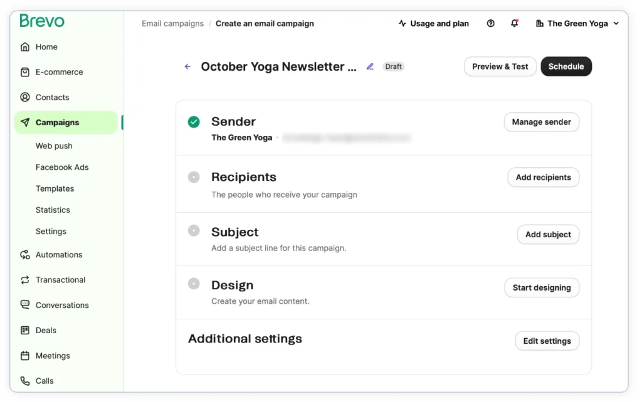Click Manage sender button
Screen dimensions: 642x402
[x=541, y=122]
